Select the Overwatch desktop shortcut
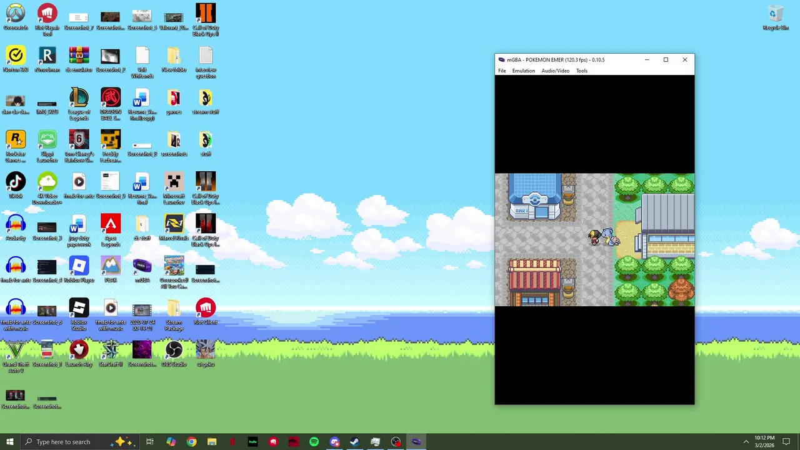This screenshot has height=450, width=800. pos(16,18)
